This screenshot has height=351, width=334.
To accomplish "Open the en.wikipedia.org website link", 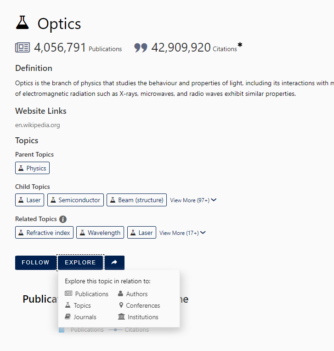I will tap(37, 125).
